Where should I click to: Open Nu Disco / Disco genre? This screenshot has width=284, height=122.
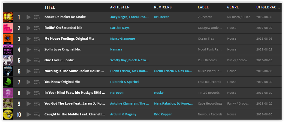239,17
